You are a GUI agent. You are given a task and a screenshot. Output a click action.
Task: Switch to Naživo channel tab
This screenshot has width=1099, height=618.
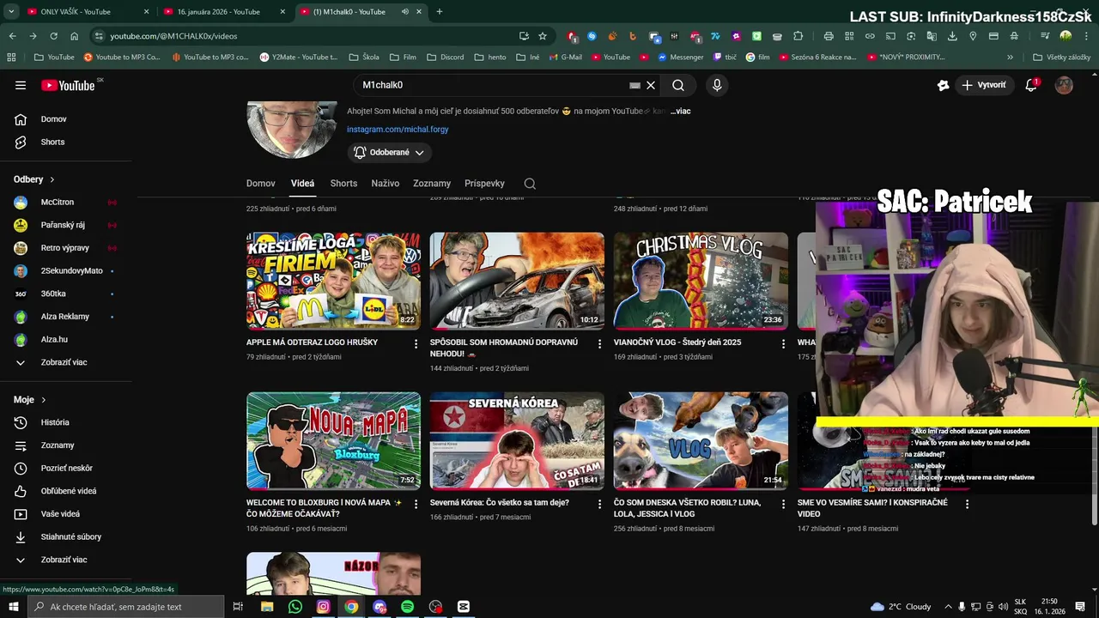point(386,184)
